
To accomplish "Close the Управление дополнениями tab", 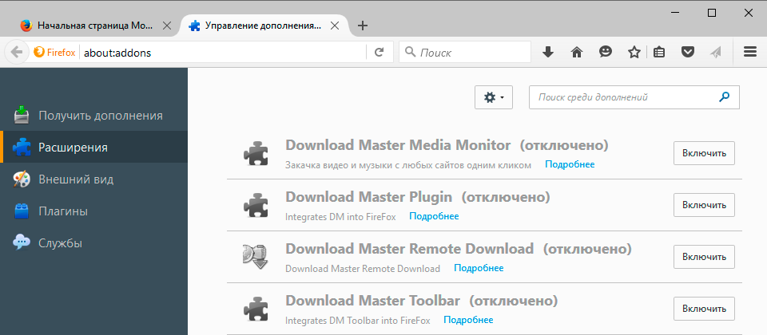I will 335,26.
